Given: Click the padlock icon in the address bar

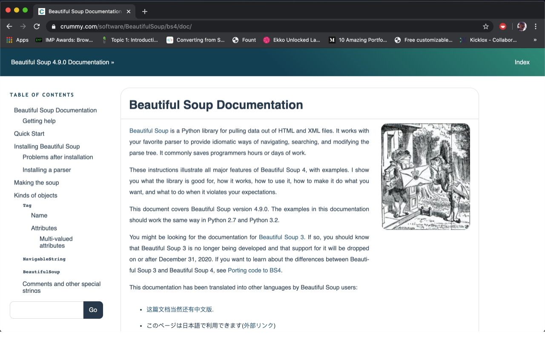Looking at the screenshot, I should click(x=53, y=26).
